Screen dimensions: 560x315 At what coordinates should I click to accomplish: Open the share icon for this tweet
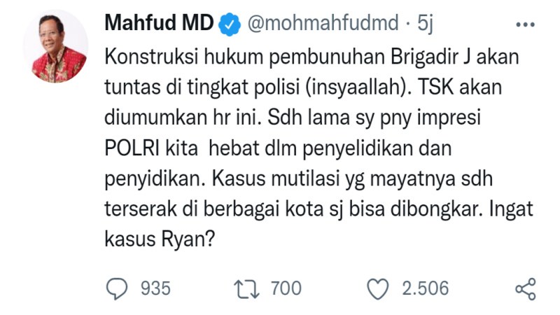point(525,288)
